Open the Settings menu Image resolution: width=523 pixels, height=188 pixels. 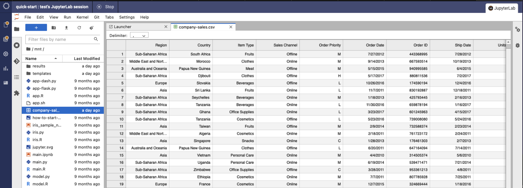tap(127, 17)
